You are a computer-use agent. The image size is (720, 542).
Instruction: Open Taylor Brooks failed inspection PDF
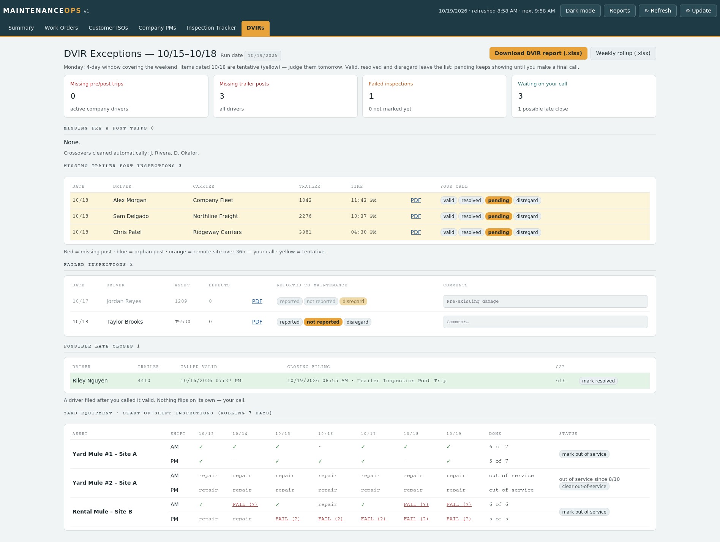257,322
